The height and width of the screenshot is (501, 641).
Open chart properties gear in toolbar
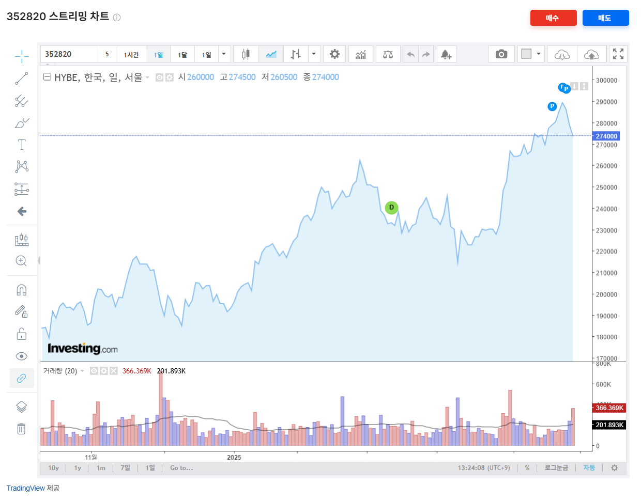[334, 54]
